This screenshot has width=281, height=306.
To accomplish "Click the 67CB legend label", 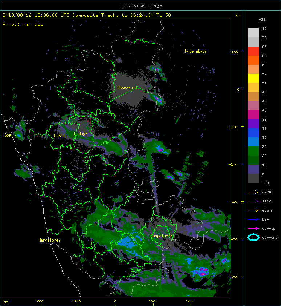I will click(266, 192).
